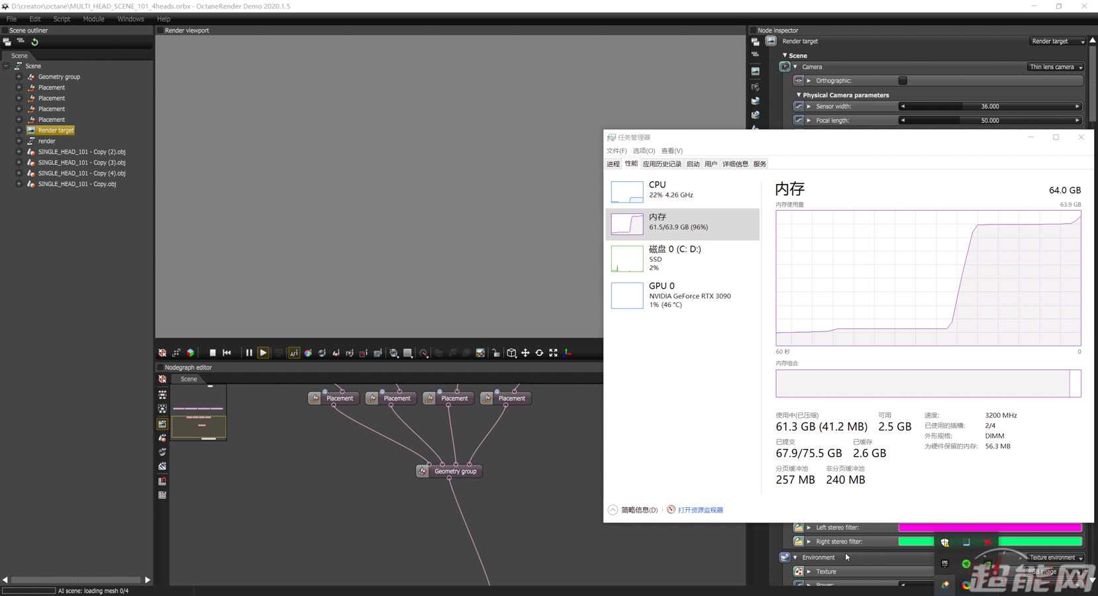Open the Script menu
This screenshot has width=1098, height=596.
point(62,19)
